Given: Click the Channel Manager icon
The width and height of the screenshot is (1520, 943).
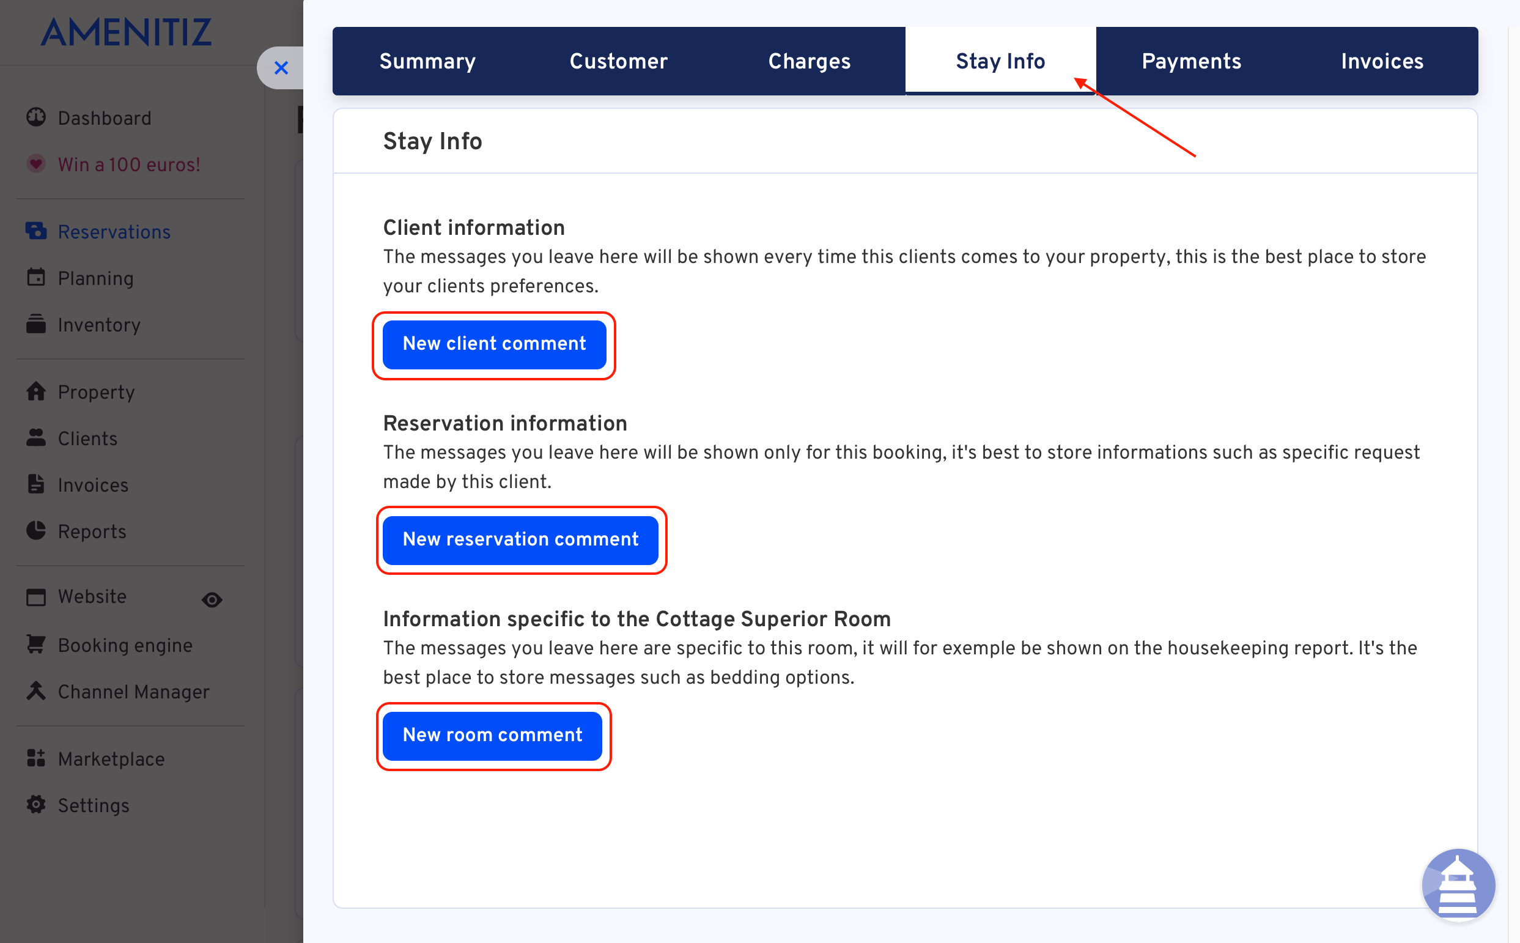Looking at the screenshot, I should click(x=36, y=691).
